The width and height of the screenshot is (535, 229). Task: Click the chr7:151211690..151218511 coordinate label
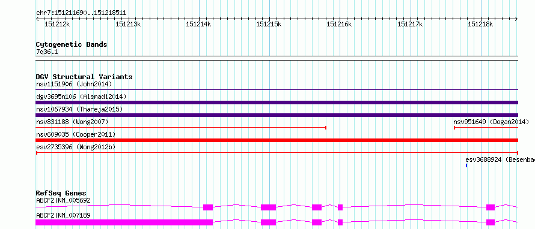pos(81,13)
